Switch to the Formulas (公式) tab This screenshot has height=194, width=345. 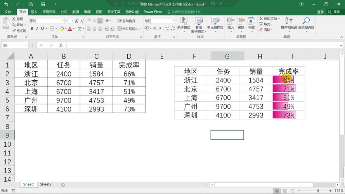(64, 12)
